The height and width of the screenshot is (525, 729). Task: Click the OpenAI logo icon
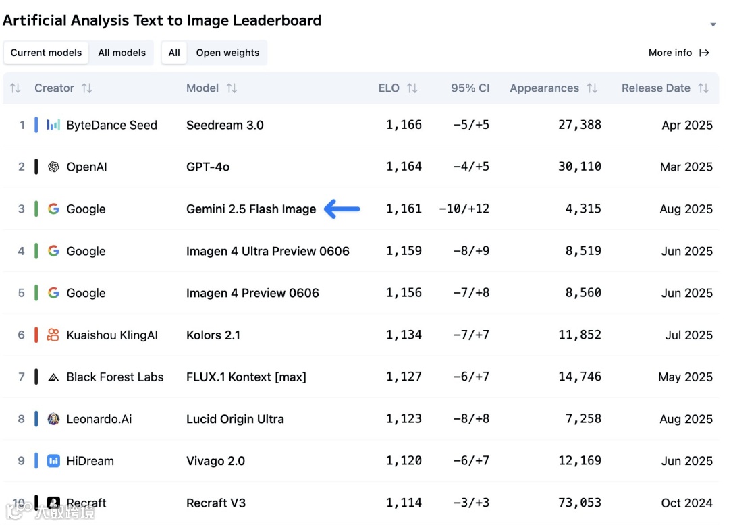tap(54, 167)
